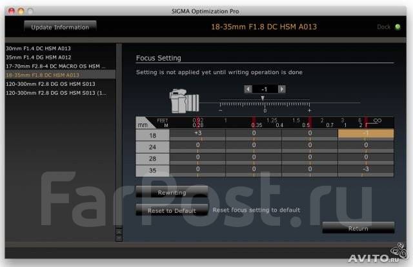Select 30mm F1.4 DC HSM A013 lens
Image resolution: width=413 pixels, height=267 pixels.
(x=37, y=48)
